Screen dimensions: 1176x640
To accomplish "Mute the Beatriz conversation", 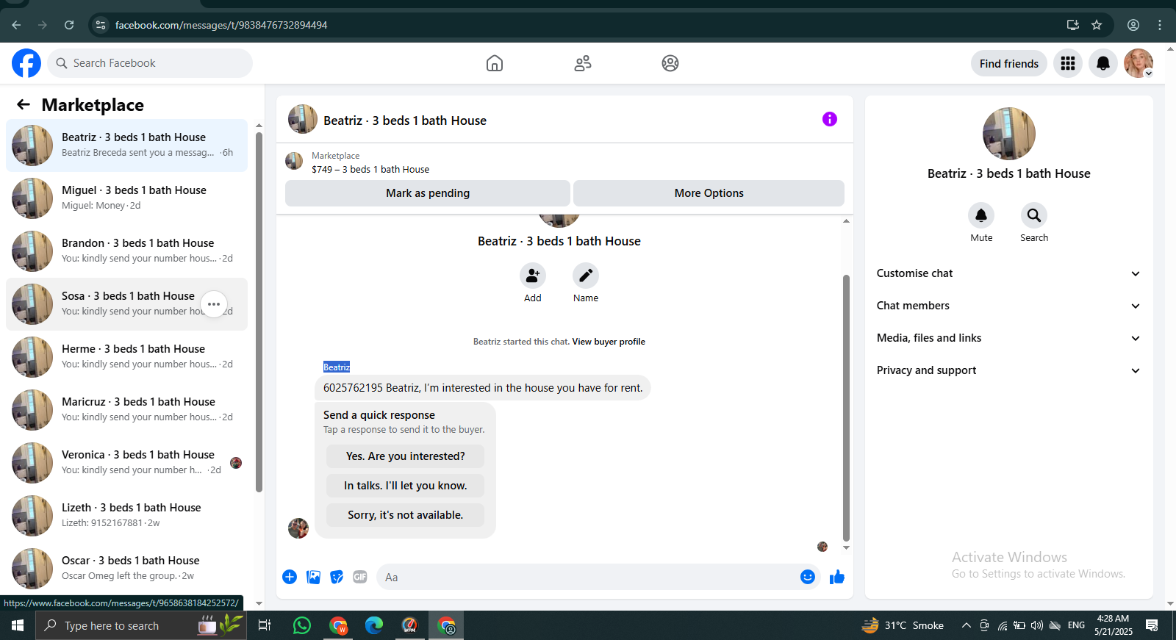I will click(981, 215).
